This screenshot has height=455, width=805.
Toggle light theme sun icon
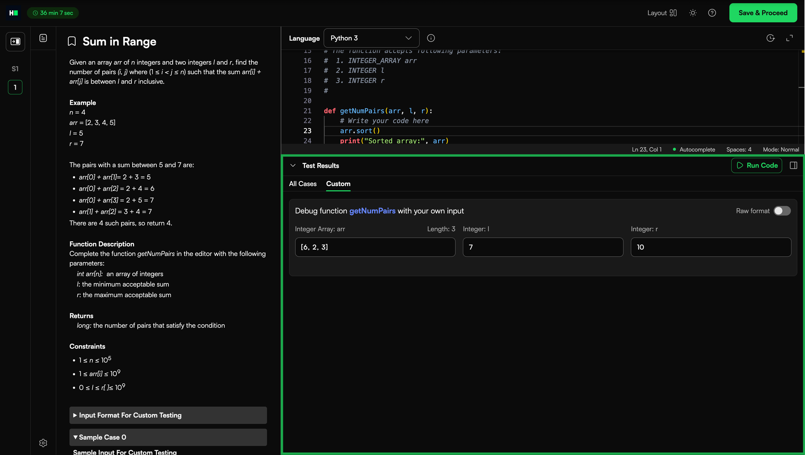click(693, 13)
